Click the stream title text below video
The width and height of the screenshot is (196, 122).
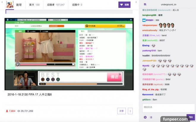30,95
